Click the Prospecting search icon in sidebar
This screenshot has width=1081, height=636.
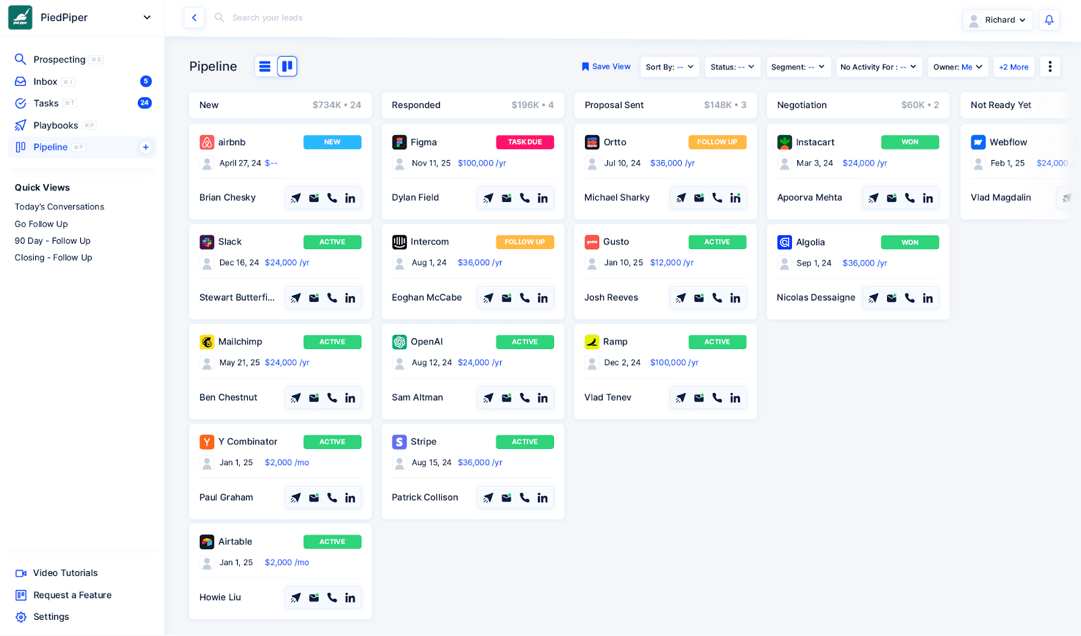20,59
